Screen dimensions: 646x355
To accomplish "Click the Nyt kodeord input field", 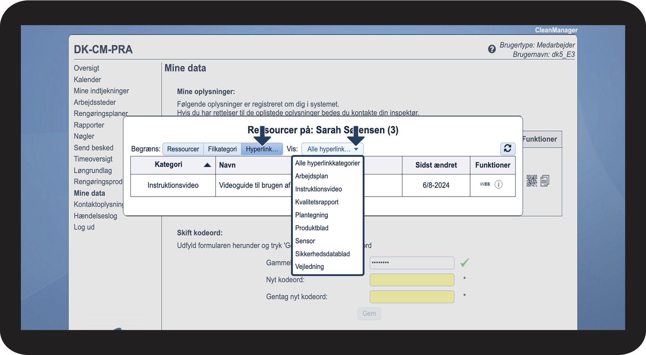I will (x=412, y=280).
